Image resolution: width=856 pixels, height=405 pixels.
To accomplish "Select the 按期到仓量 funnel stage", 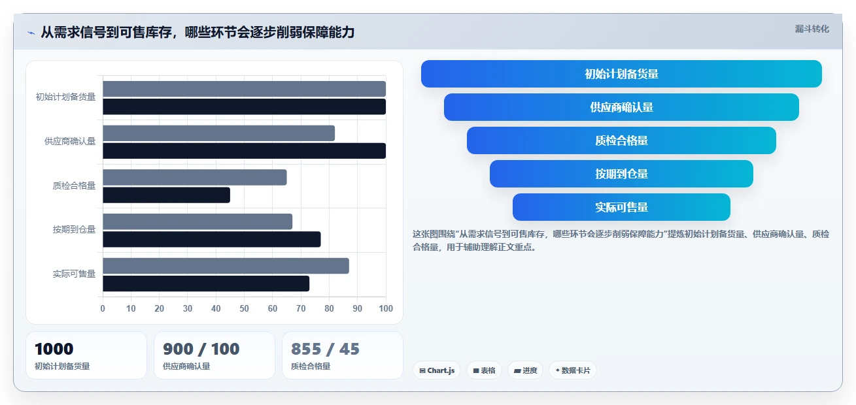I will [x=621, y=174].
